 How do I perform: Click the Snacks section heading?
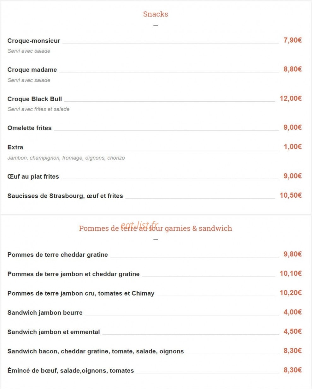[156, 14]
